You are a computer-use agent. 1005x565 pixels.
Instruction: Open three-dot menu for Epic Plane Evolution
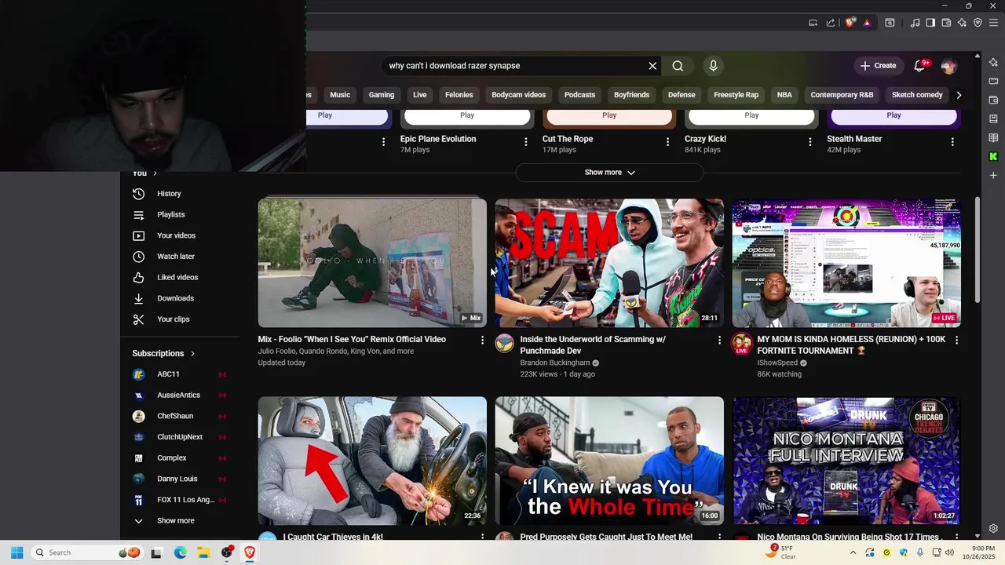click(x=526, y=142)
